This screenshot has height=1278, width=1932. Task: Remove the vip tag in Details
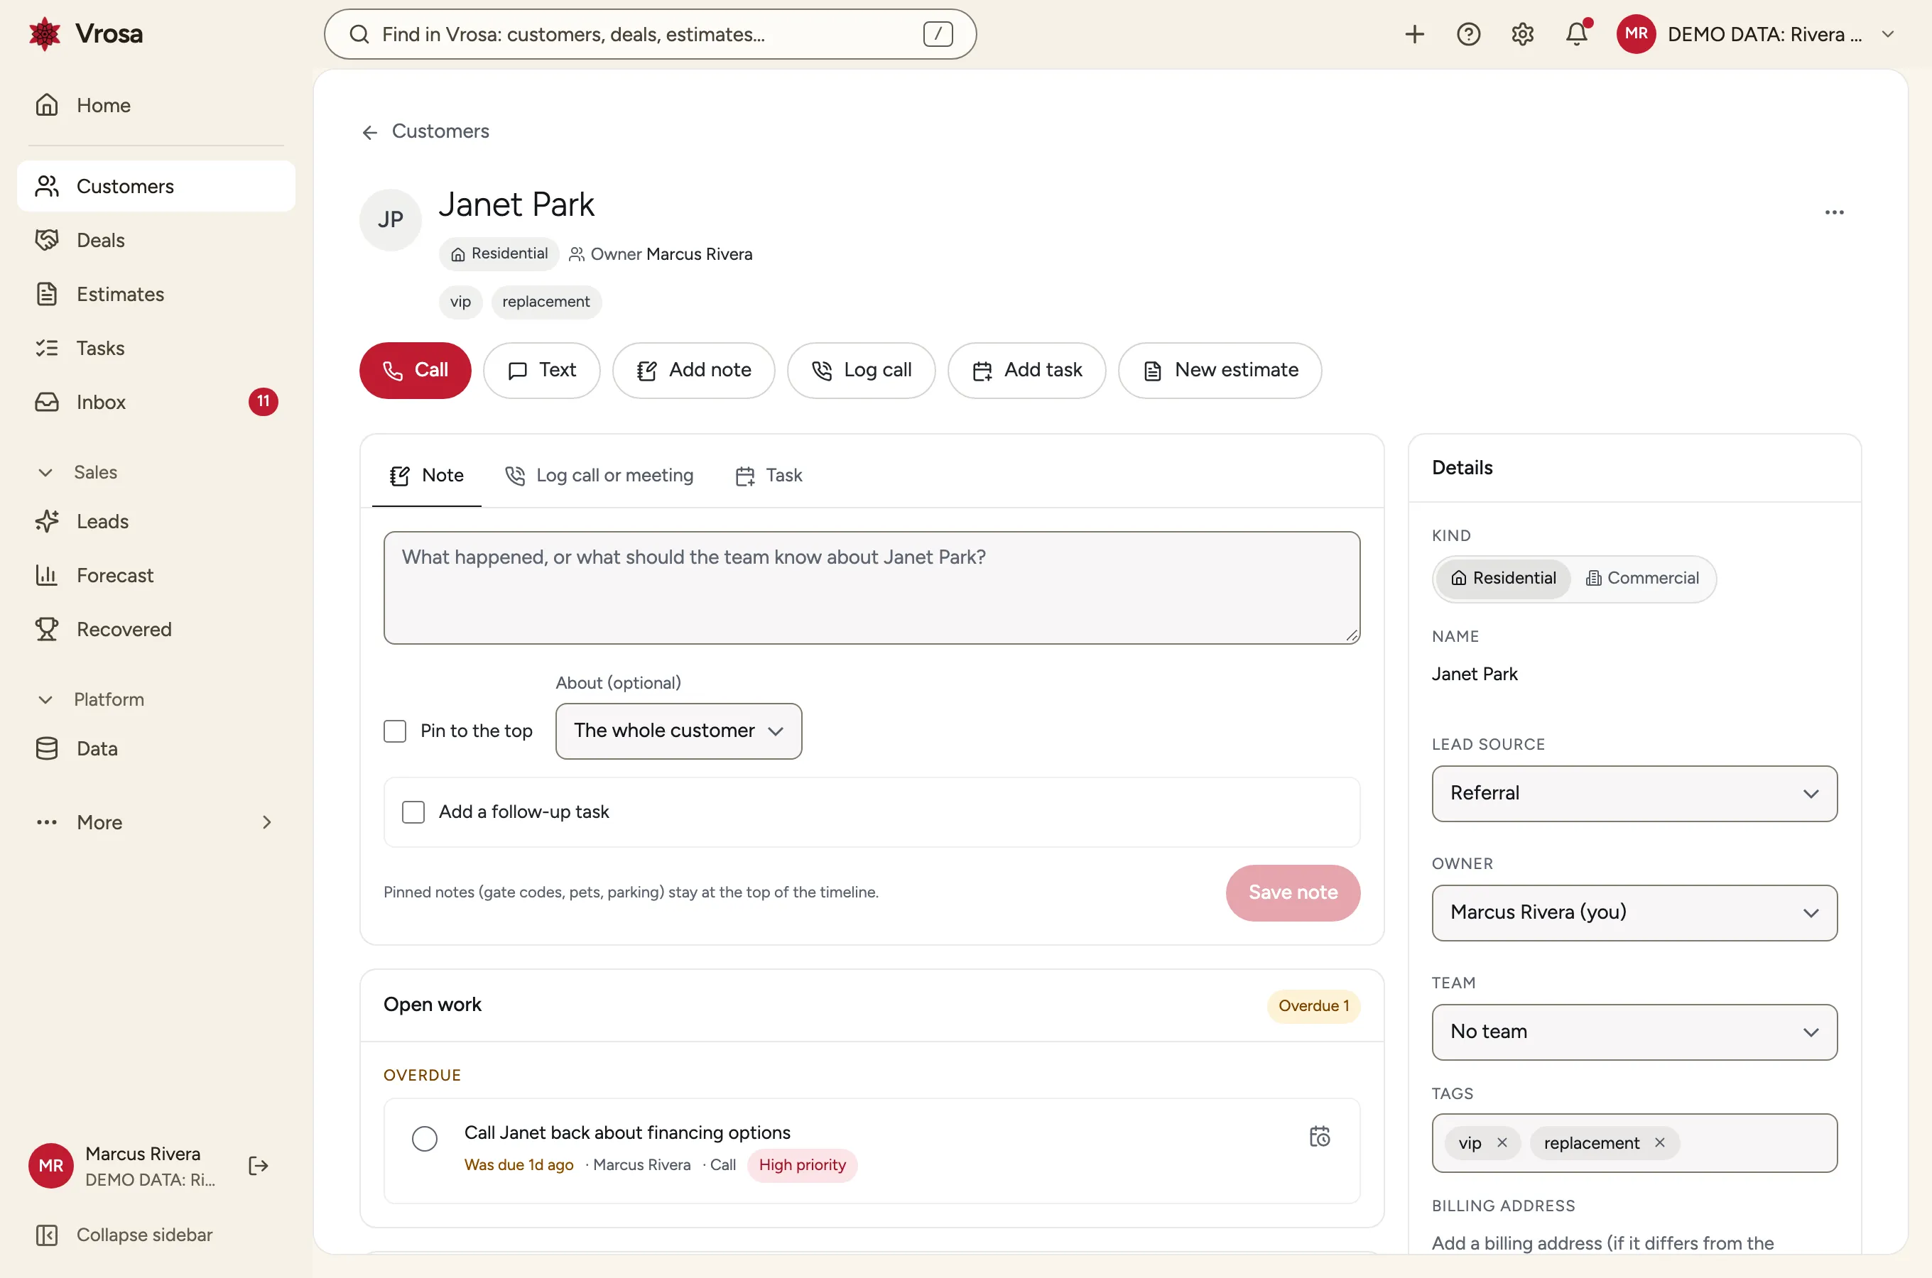(x=1502, y=1142)
